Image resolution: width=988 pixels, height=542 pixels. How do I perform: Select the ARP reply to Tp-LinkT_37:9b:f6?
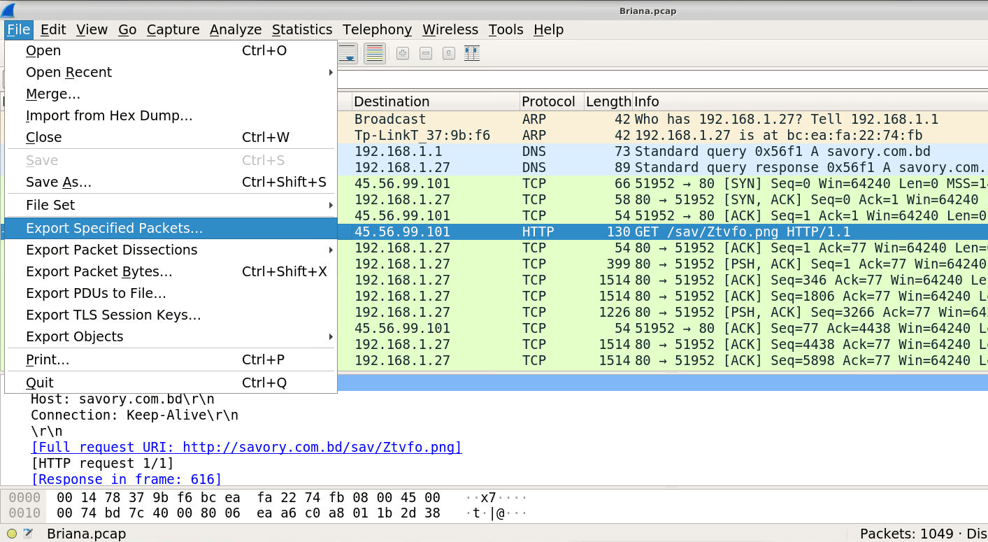pyautogui.click(x=663, y=135)
